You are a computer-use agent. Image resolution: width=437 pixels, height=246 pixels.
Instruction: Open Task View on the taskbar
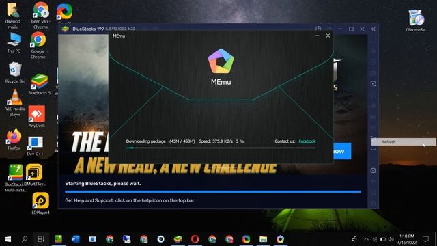pos(41,239)
